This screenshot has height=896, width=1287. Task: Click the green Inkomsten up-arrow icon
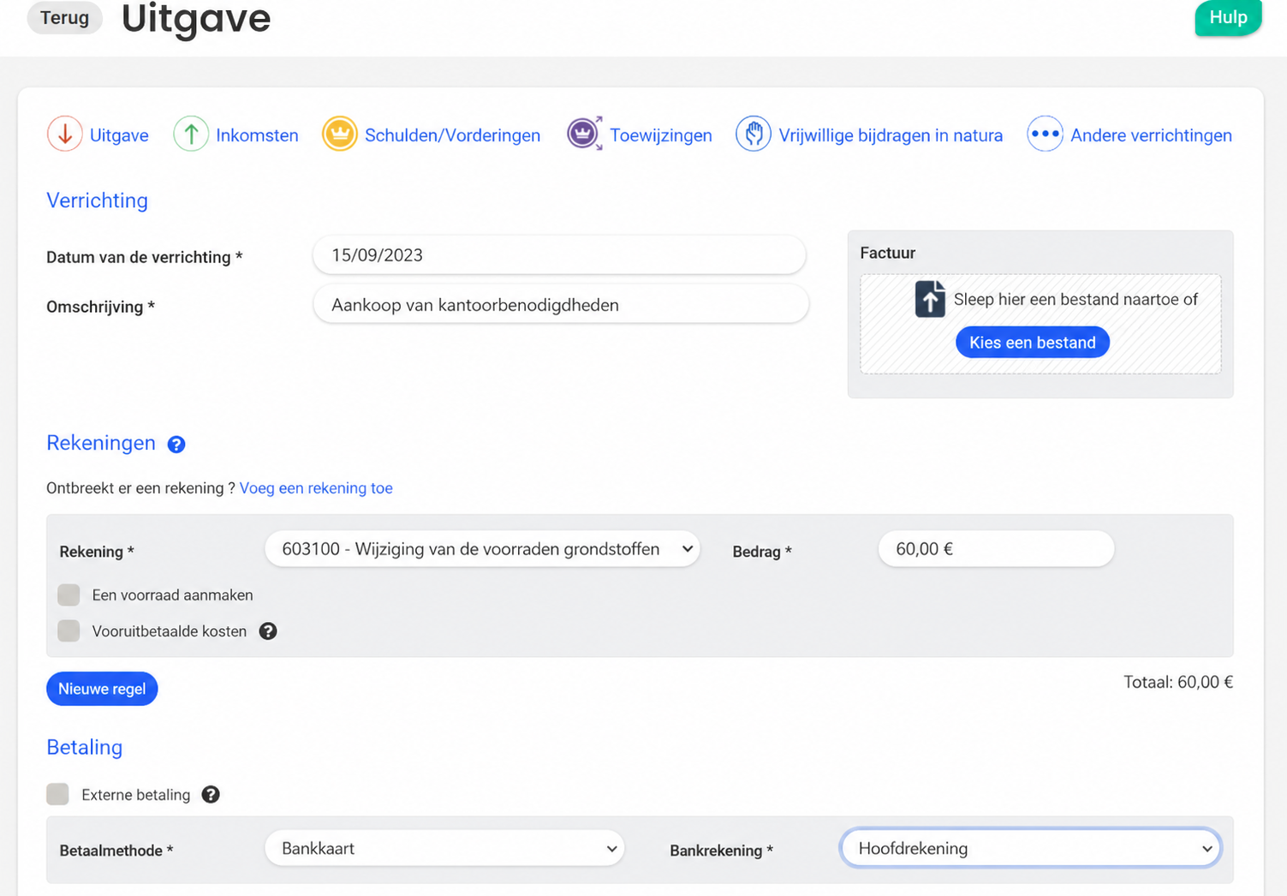tap(191, 134)
